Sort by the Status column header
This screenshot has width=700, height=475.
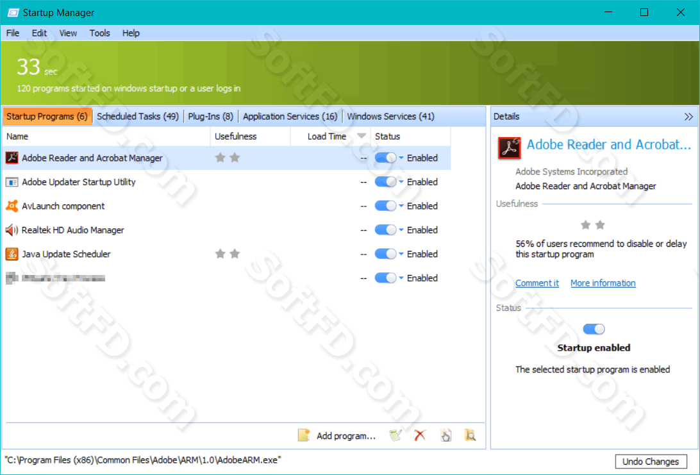(x=410, y=136)
